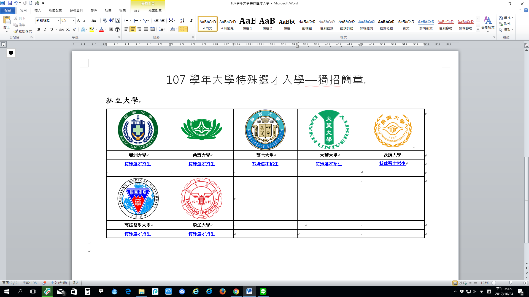Open 淡江大學 特殊選才招生 link
This screenshot has height=297, width=529.
tap(201, 234)
